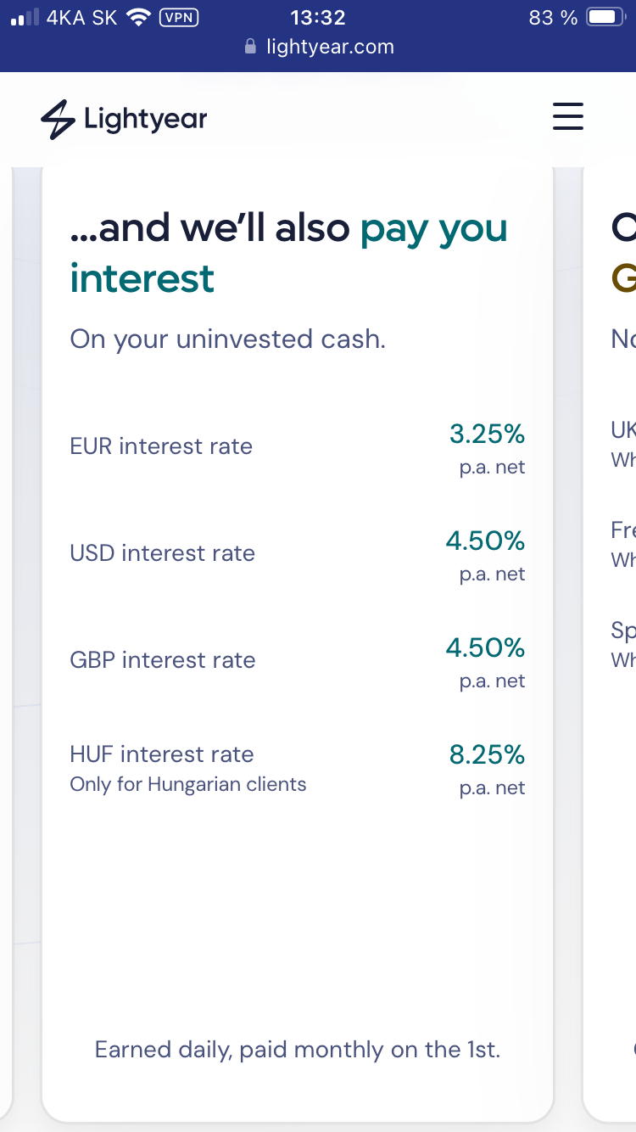This screenshot has width=636, height=1132.
Task: Tap the 'pay you interest' heading
Action: click(x=288, y=253)
